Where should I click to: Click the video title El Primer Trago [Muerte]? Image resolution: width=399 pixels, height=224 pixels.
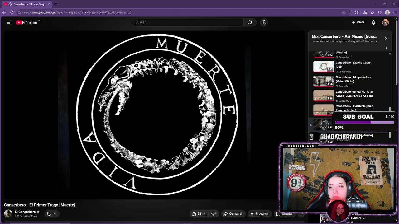[40, 205]
